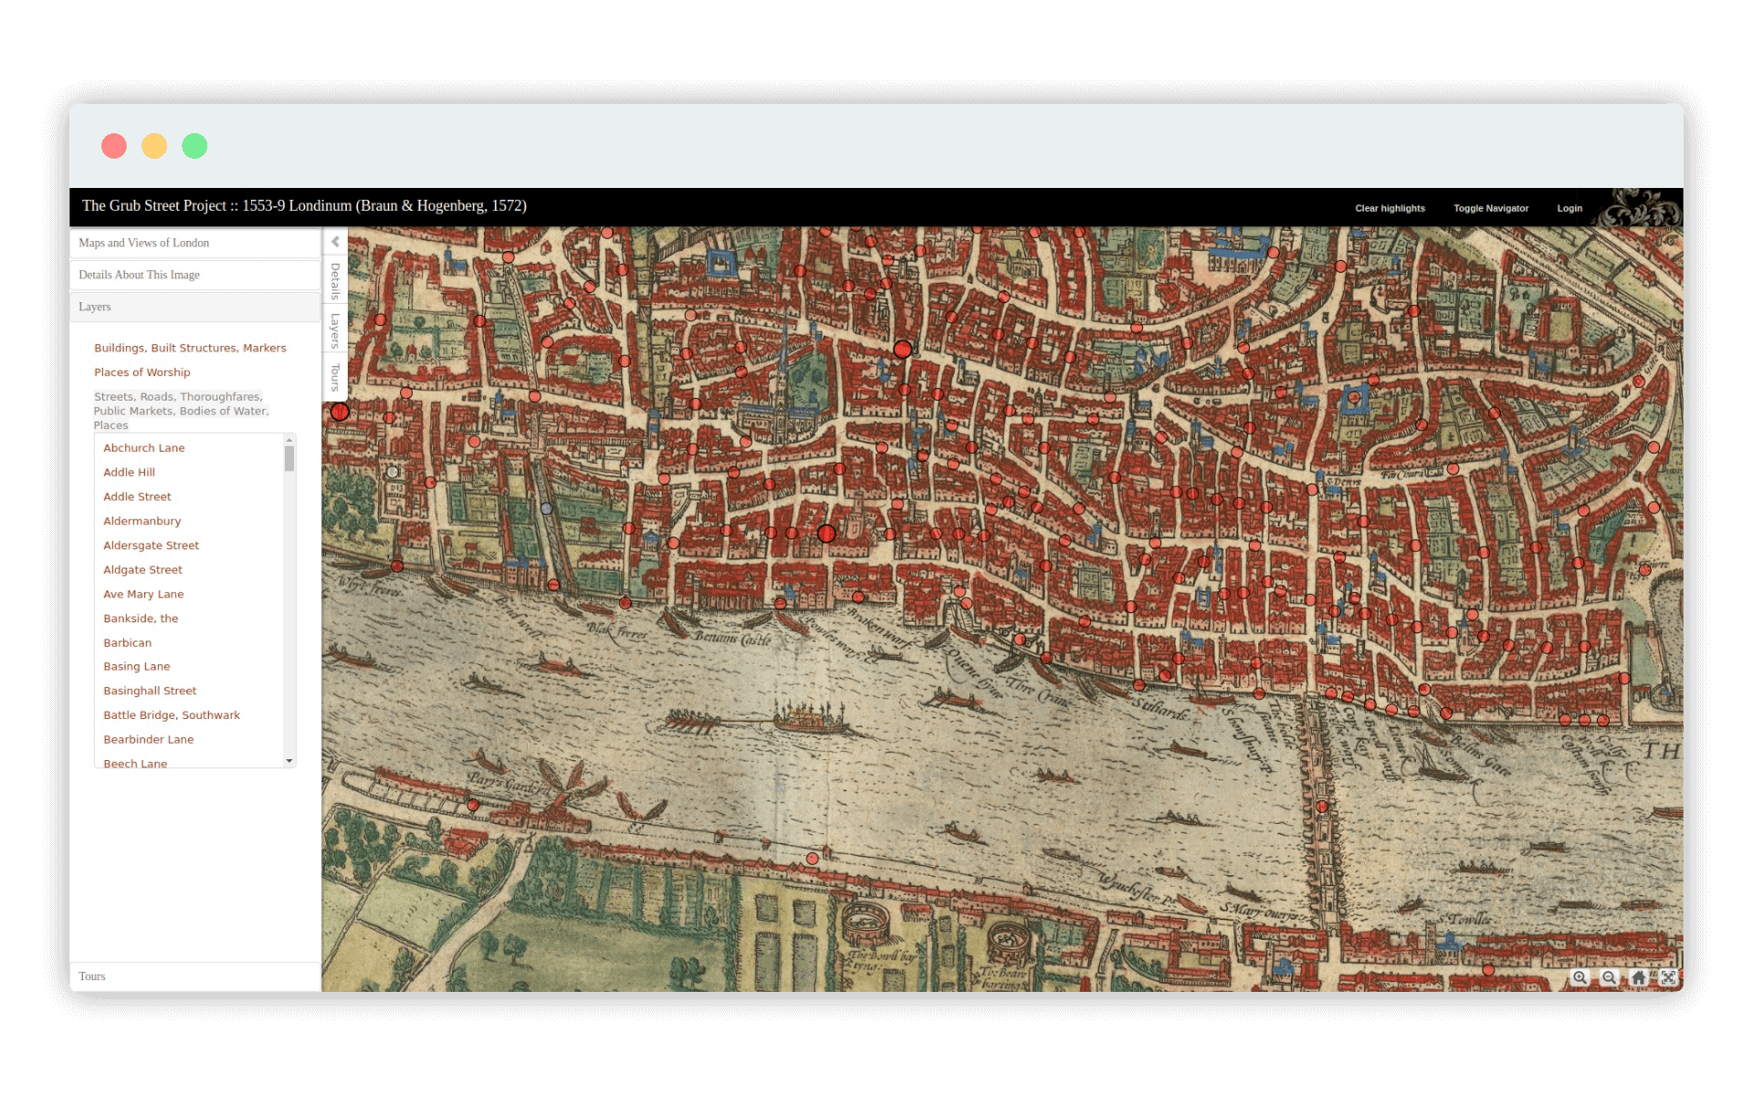The image size is (1753, 1095).
Task: Click the street list scroll down arrow
Action: coord(289,761)
